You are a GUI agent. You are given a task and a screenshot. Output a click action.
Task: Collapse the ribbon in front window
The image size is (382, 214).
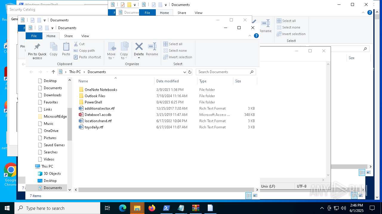pyautogui.click(x=250, y=36)
